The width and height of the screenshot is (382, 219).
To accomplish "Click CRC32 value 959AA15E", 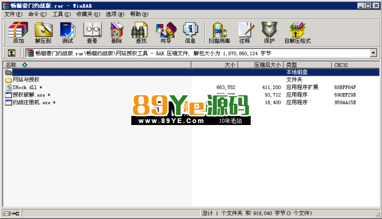I will 345,103.
